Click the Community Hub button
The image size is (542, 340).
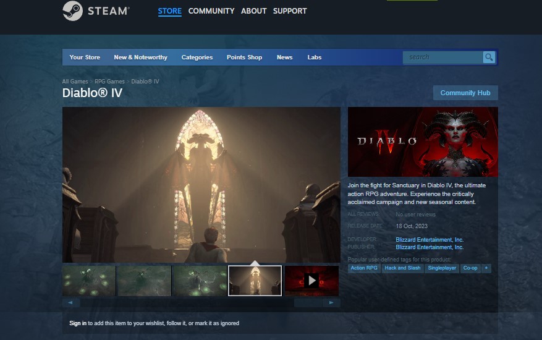coord(465,93)
